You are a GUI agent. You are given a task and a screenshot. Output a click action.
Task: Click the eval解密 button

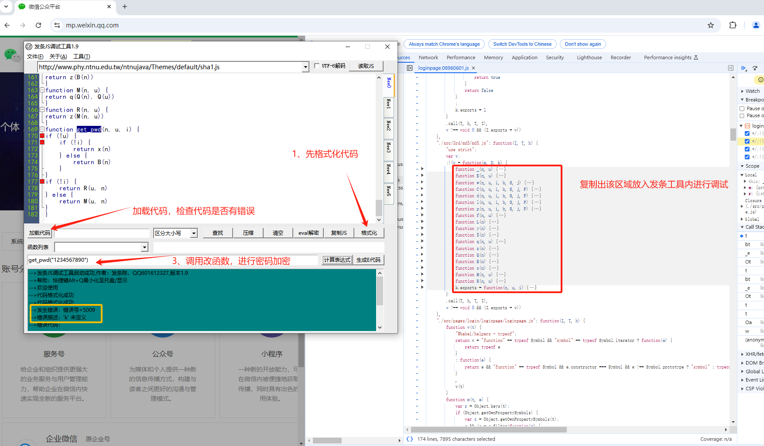308,233
